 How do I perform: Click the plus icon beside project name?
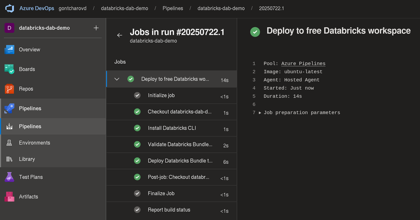click(96, 28)
